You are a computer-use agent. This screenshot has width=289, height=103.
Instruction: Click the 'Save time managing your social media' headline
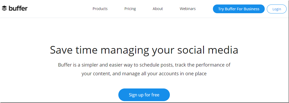144,50
